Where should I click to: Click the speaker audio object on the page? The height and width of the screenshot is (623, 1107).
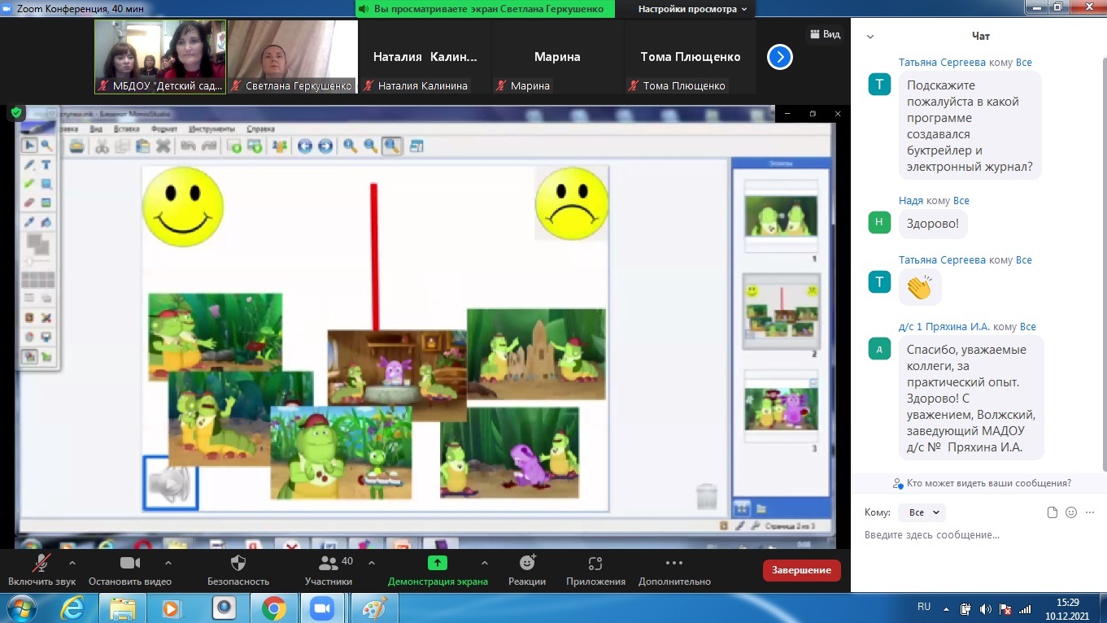pos(171,483)
